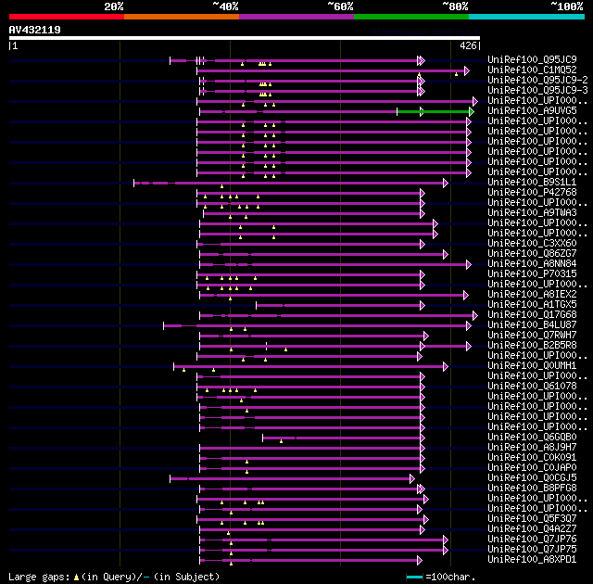Select the UniRef100_Q61078 label
Screen dimensions: 593x584
pos(532,387)
